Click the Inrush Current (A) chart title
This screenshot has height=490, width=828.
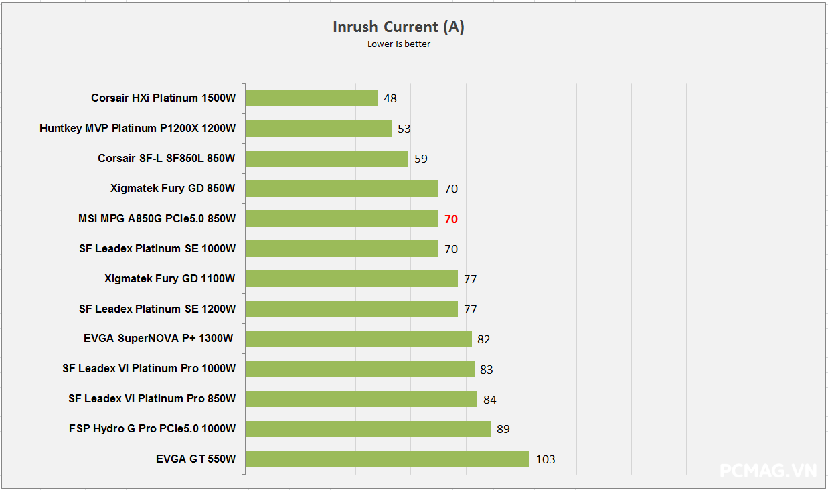click(398, 27)
